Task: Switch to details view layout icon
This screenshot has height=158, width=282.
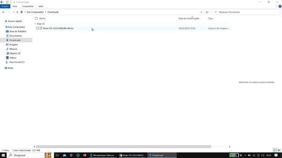Action: 275,150
